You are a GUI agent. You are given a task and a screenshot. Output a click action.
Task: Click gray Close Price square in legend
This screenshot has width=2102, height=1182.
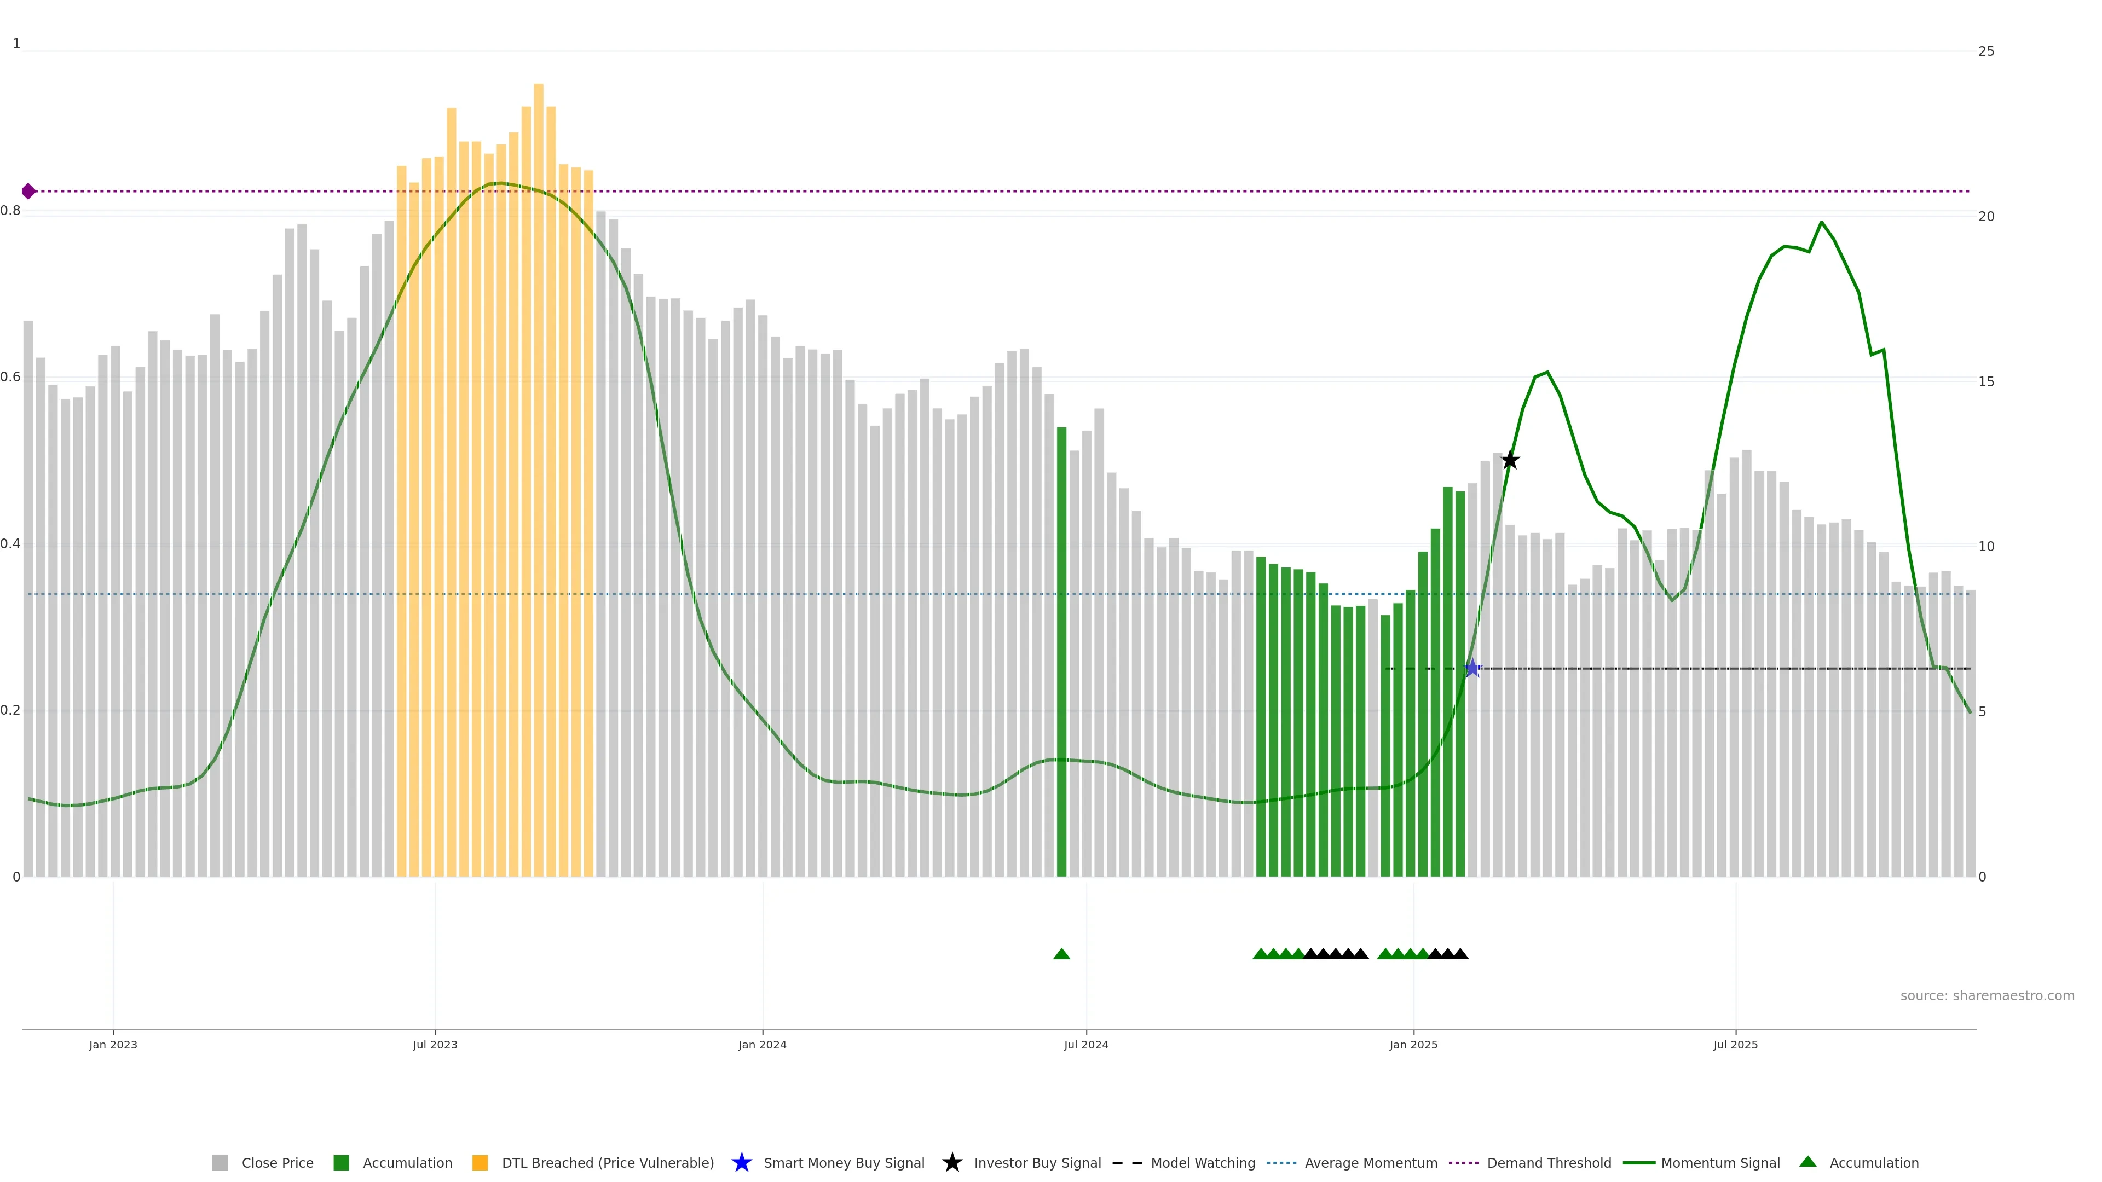coord(220,1162)
